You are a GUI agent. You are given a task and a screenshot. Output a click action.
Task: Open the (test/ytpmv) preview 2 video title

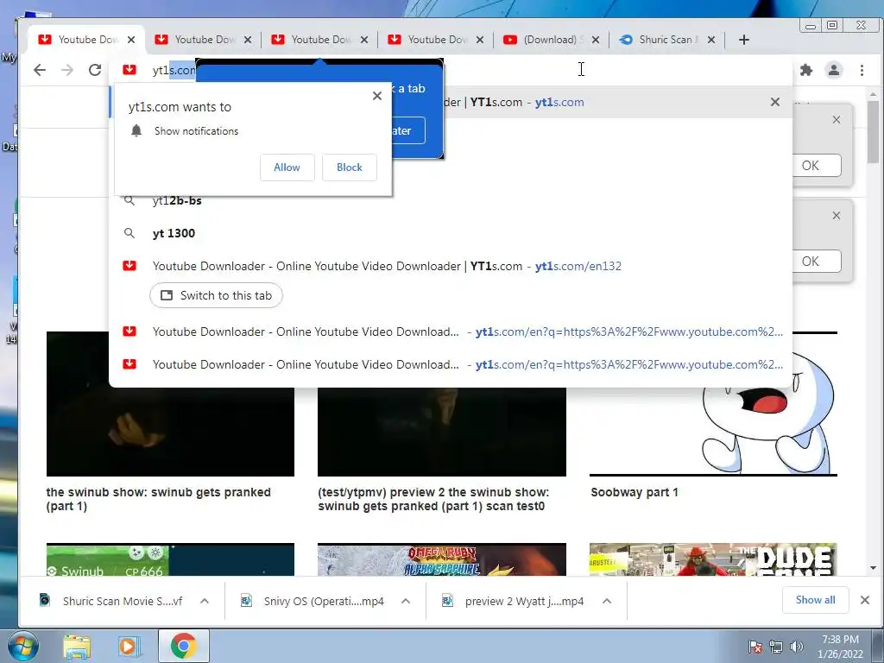pos(433,499)
